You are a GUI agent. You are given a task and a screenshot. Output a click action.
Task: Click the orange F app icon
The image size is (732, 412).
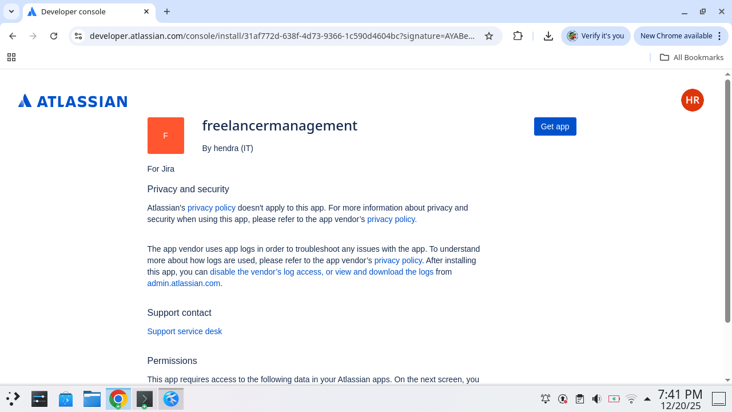click(166, 136)
